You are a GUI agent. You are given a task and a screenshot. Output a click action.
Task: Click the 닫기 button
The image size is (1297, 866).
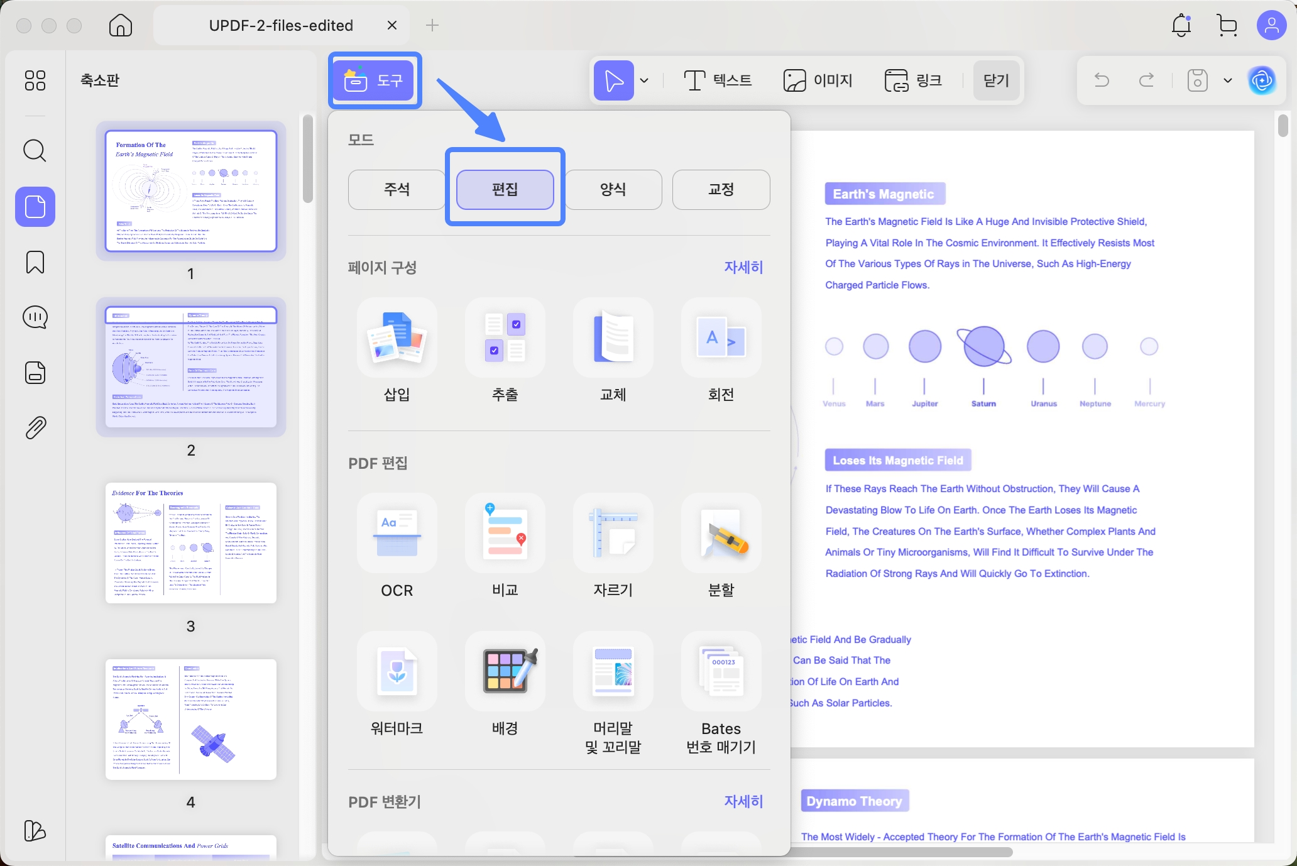[996, 80]
